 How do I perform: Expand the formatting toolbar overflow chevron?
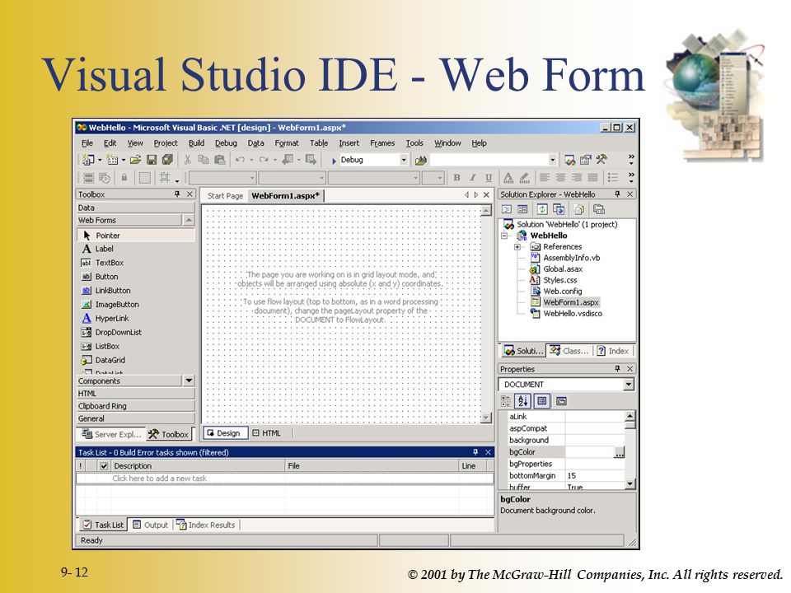(631, 178)
